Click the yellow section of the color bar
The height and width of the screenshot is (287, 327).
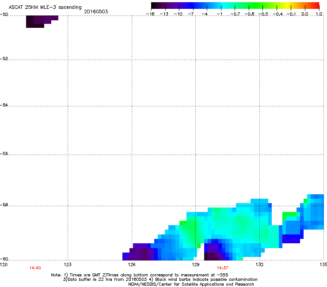tap(287, 6)
